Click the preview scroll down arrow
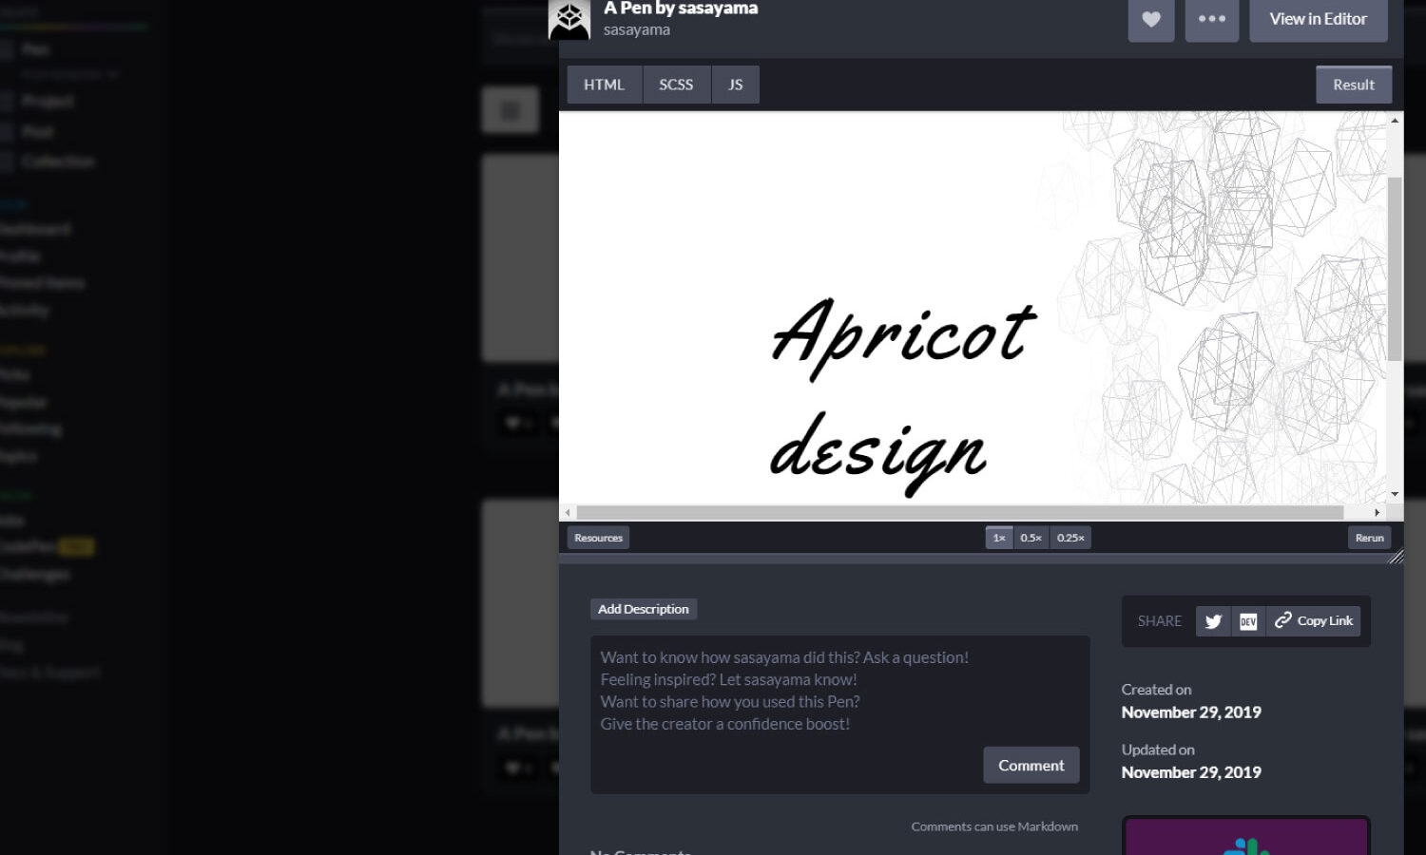 coord(1395,494)
